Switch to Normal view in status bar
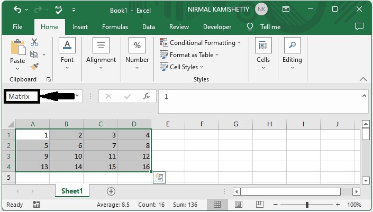373x212 pixels. coord(217,205)
